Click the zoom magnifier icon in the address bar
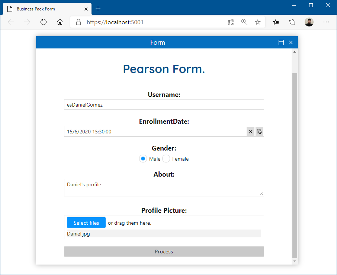 (244, 22)
